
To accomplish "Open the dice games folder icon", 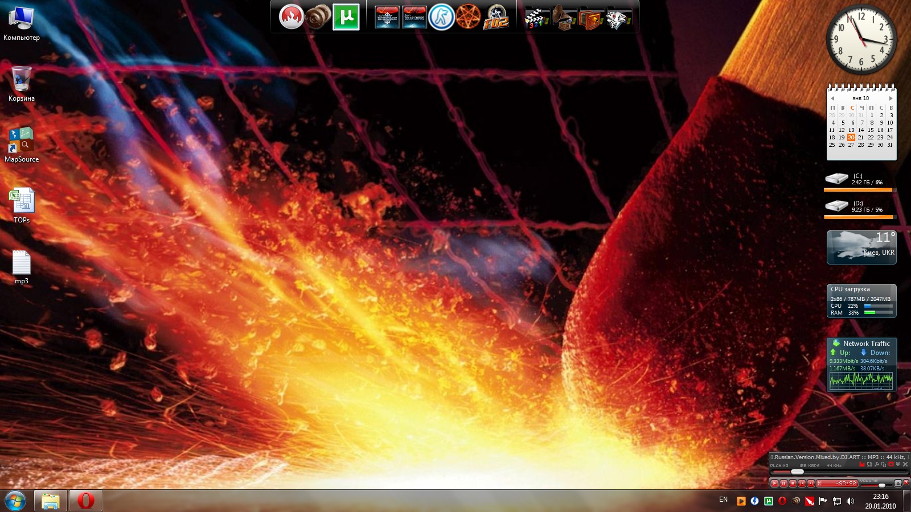I will pos(618,18).
